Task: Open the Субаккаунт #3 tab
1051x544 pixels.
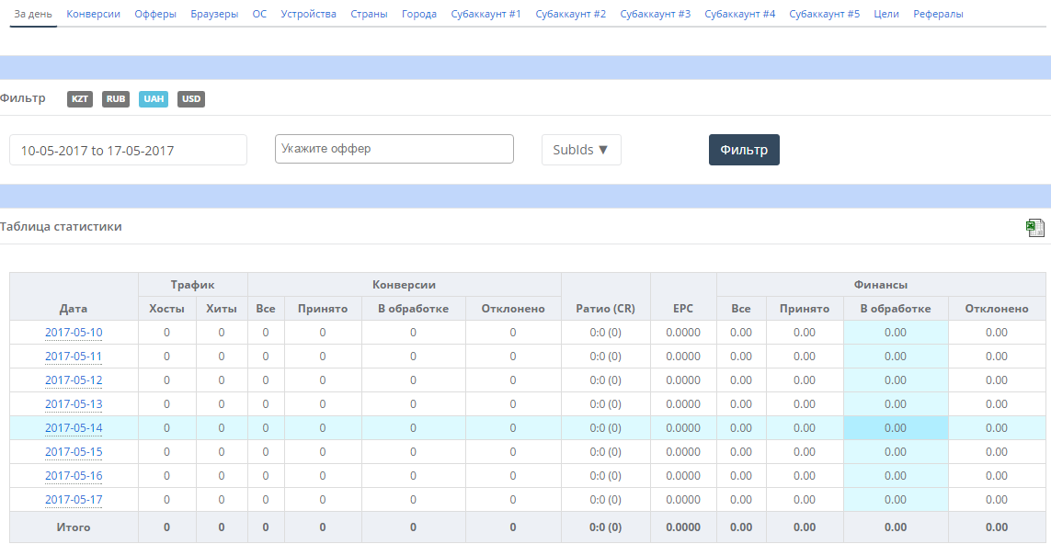Action: coord(656,14)
